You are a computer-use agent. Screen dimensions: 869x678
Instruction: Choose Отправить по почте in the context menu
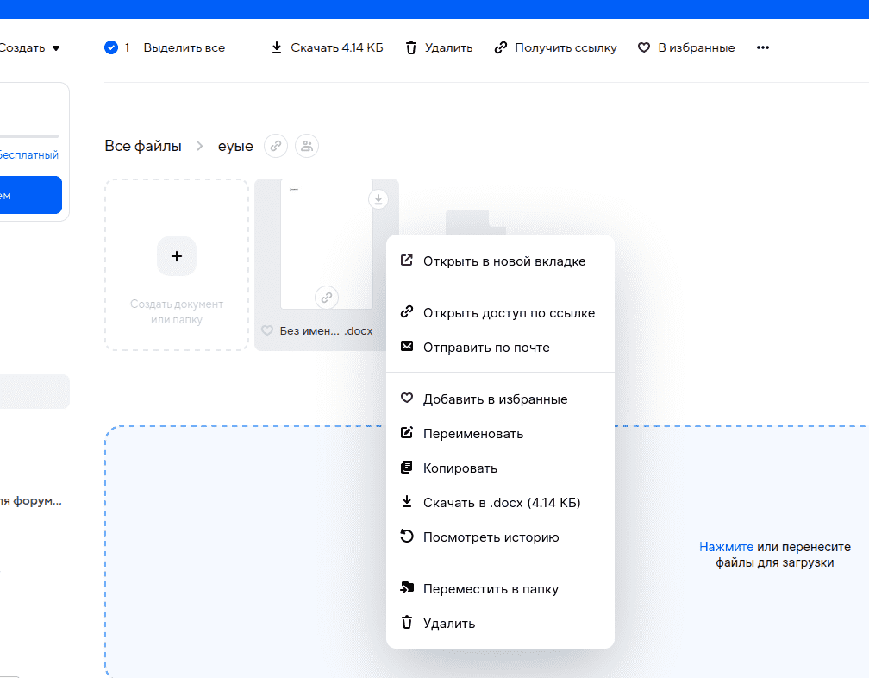pyautogui.click(x=485, y=347)
